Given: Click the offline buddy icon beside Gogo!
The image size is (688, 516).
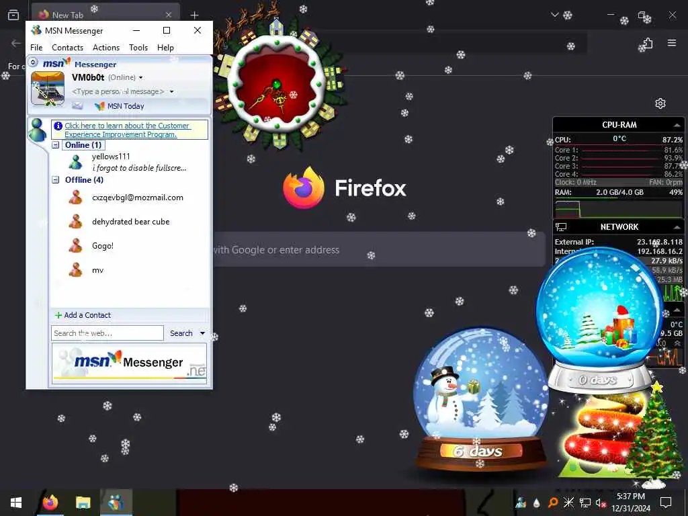Looking at the screenshot, I should 75,246.
